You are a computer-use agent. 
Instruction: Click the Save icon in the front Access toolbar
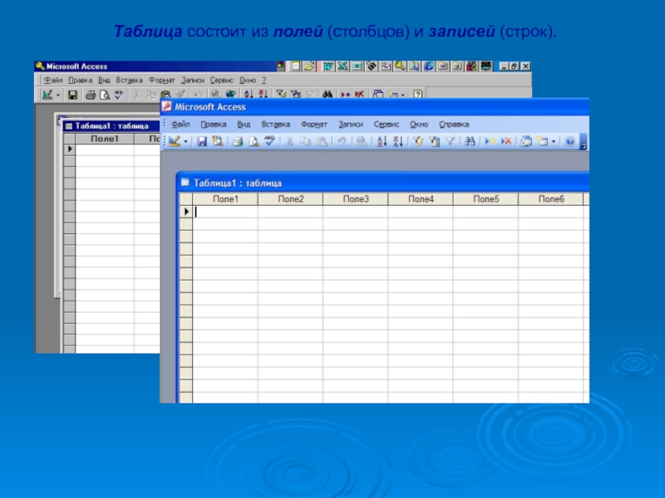pyautogui.click(x=202, y=141)
